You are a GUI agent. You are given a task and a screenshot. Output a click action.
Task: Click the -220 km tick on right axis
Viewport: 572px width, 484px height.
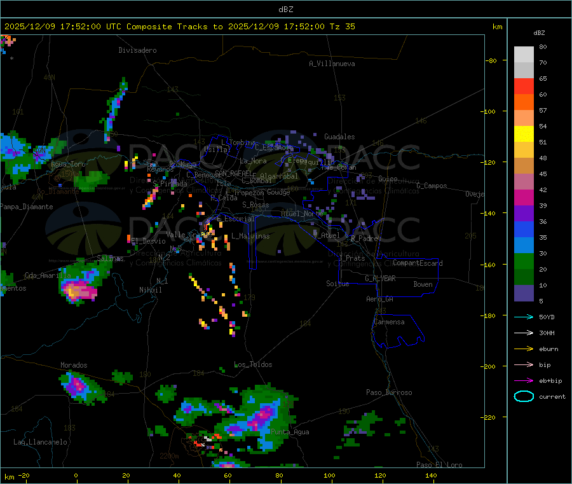(x=489, y=418)
